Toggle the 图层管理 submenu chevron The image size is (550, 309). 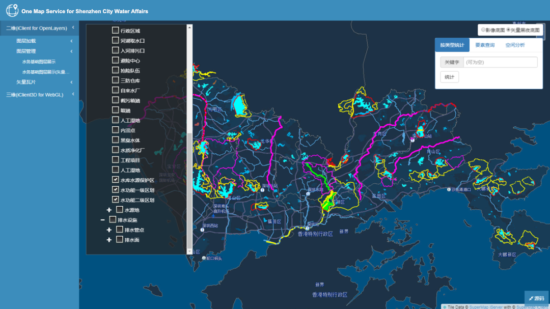click(x=72, y=51)
